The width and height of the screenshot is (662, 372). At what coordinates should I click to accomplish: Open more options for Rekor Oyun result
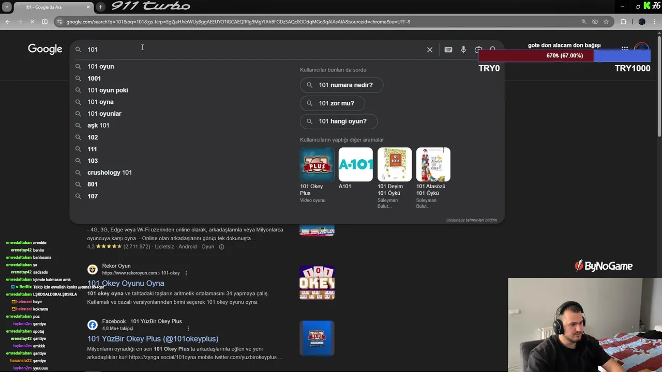(186, 273)
